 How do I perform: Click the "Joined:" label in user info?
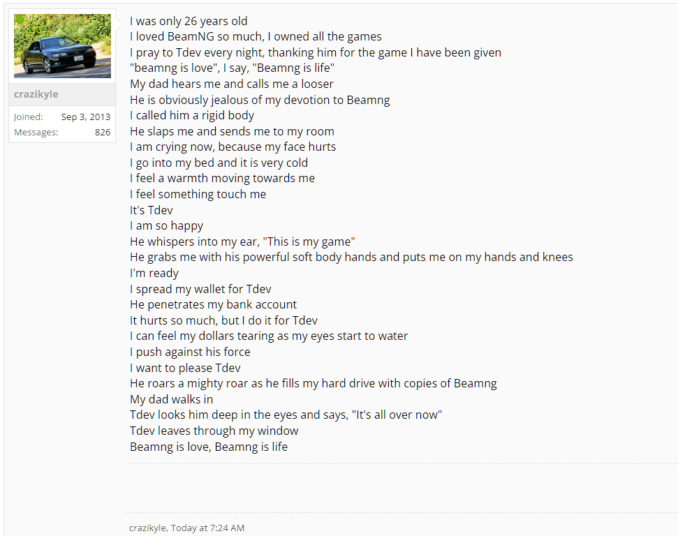[29, 117]
